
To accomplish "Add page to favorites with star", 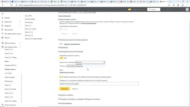I will point(169,5).
